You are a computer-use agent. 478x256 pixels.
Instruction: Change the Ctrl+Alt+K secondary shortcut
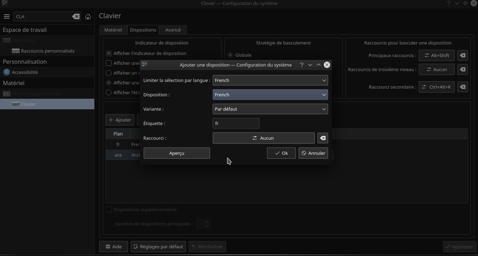(437, 87)
